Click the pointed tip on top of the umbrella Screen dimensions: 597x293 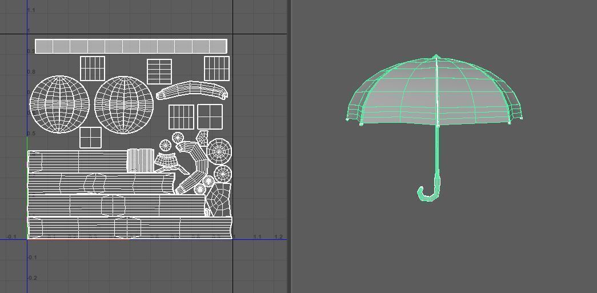436,57
